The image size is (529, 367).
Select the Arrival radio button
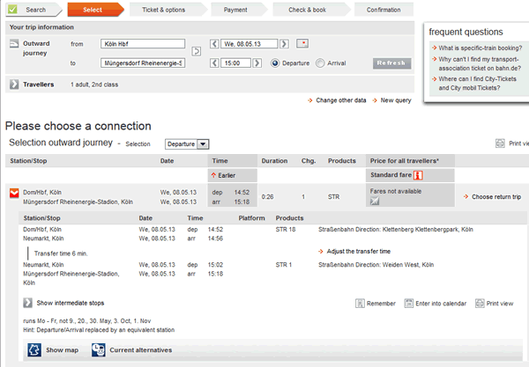[x=319, y=62]
